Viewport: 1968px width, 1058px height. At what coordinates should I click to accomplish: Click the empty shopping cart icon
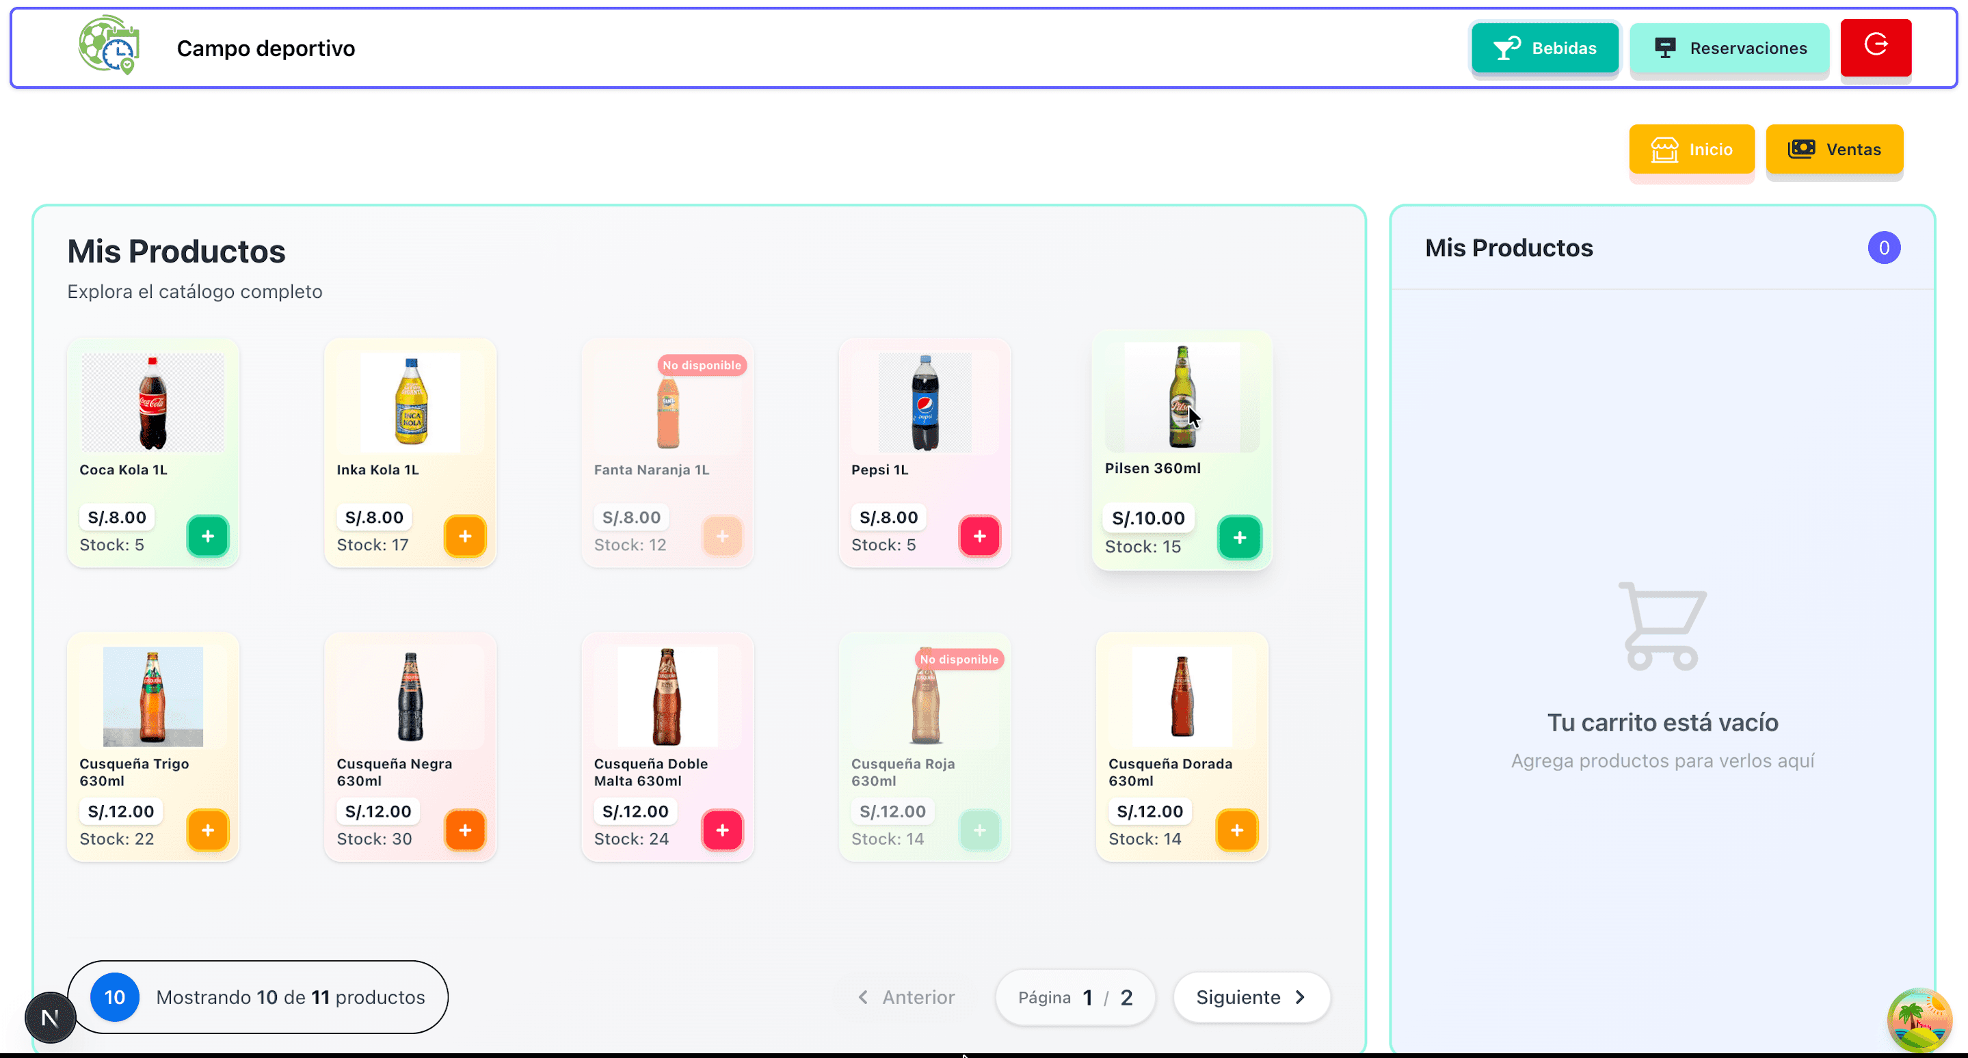tap(1662, 626)
